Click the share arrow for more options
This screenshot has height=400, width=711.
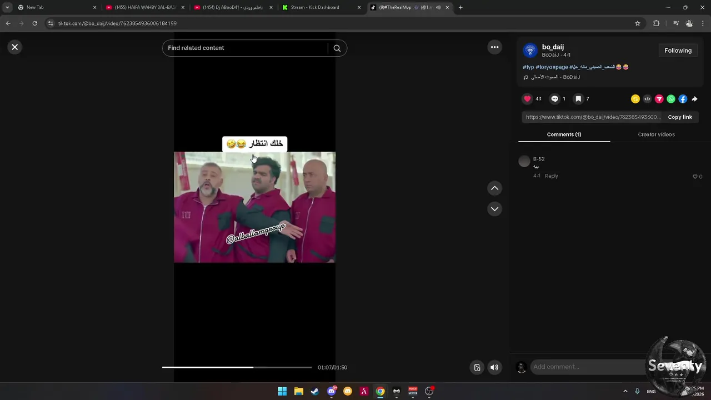click(x=694, y=99)
